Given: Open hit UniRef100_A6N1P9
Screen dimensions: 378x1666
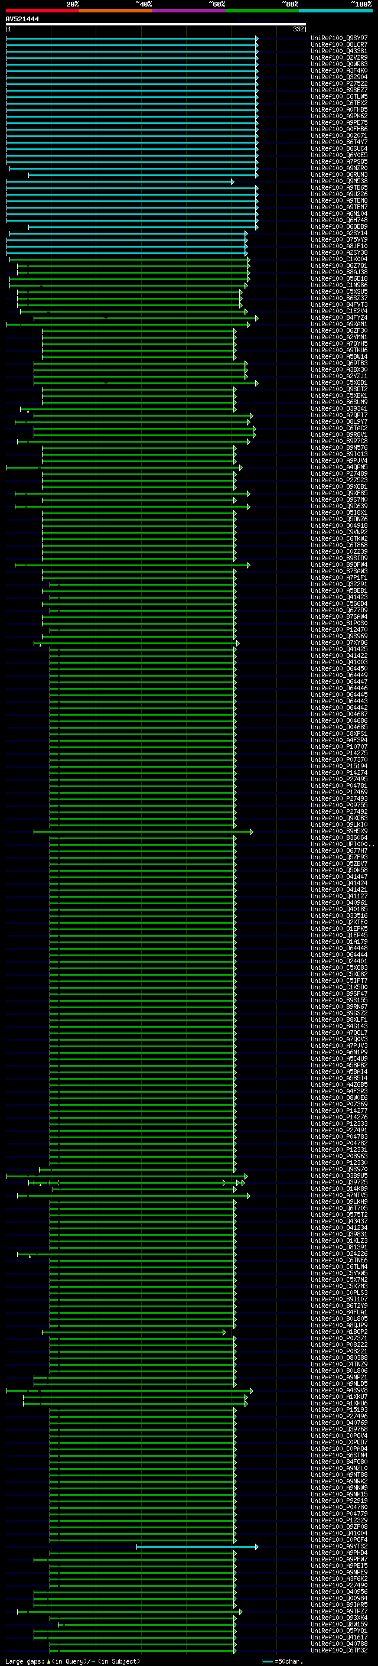Looking at the screenshot, I should click(338, 1052).
